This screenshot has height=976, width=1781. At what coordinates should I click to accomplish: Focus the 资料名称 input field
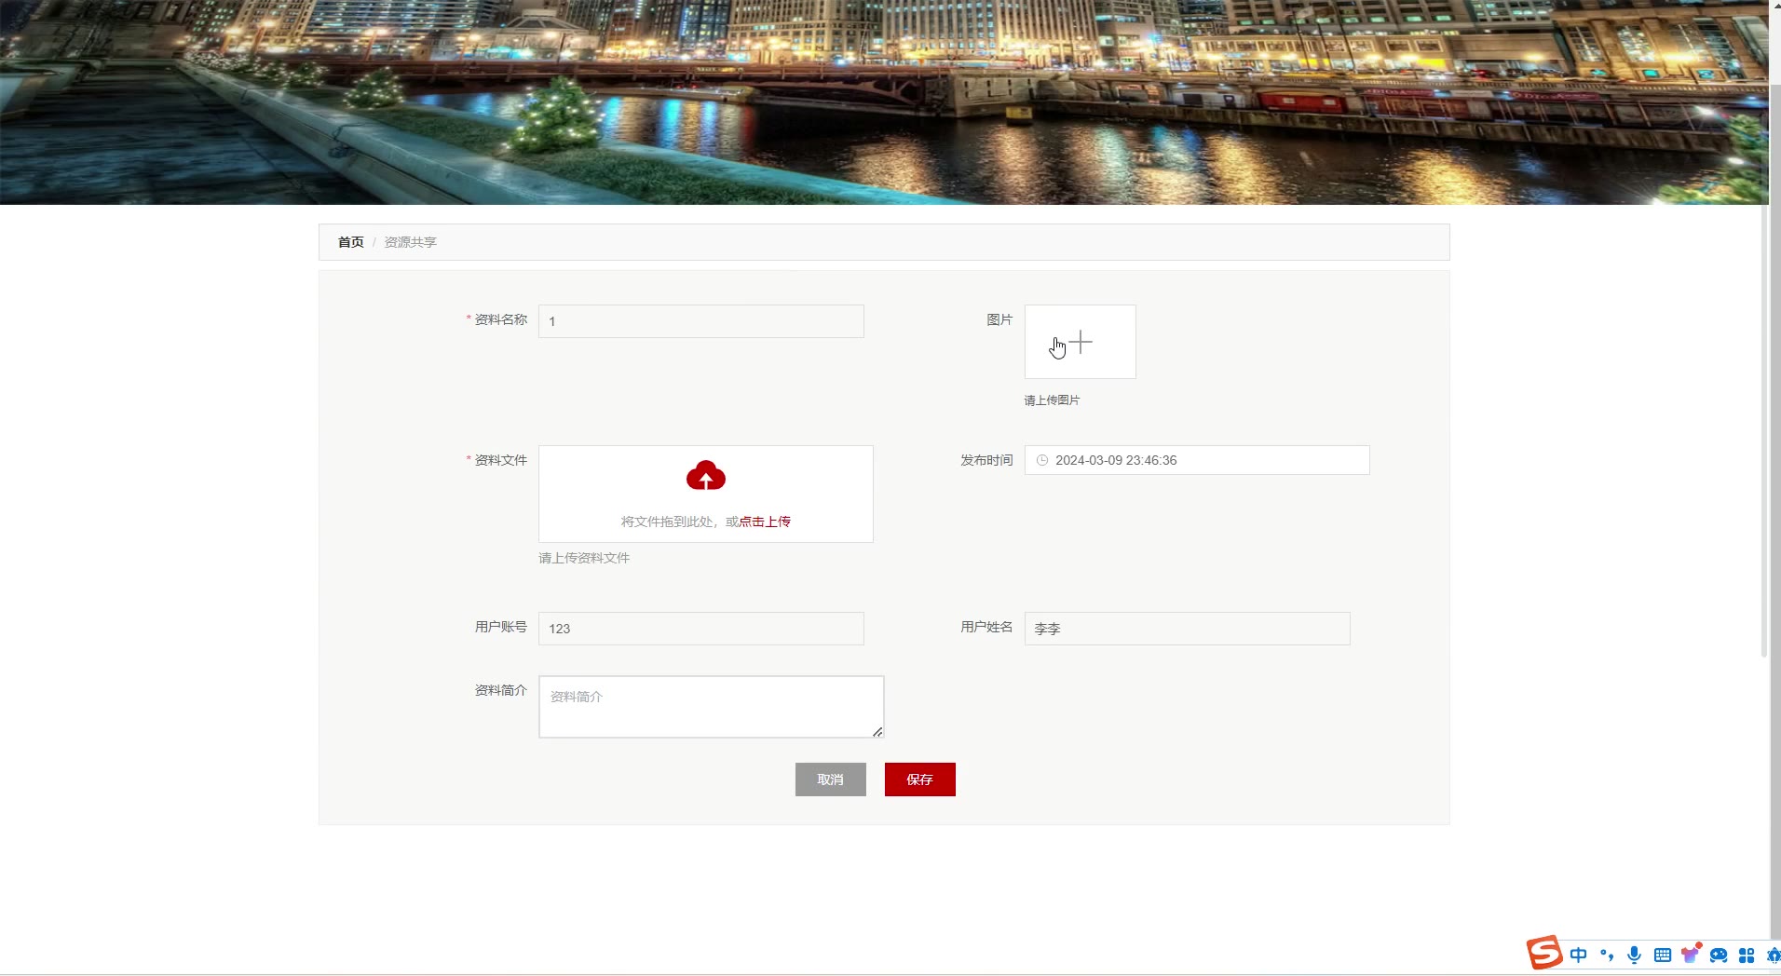click(x=701, y=321)
